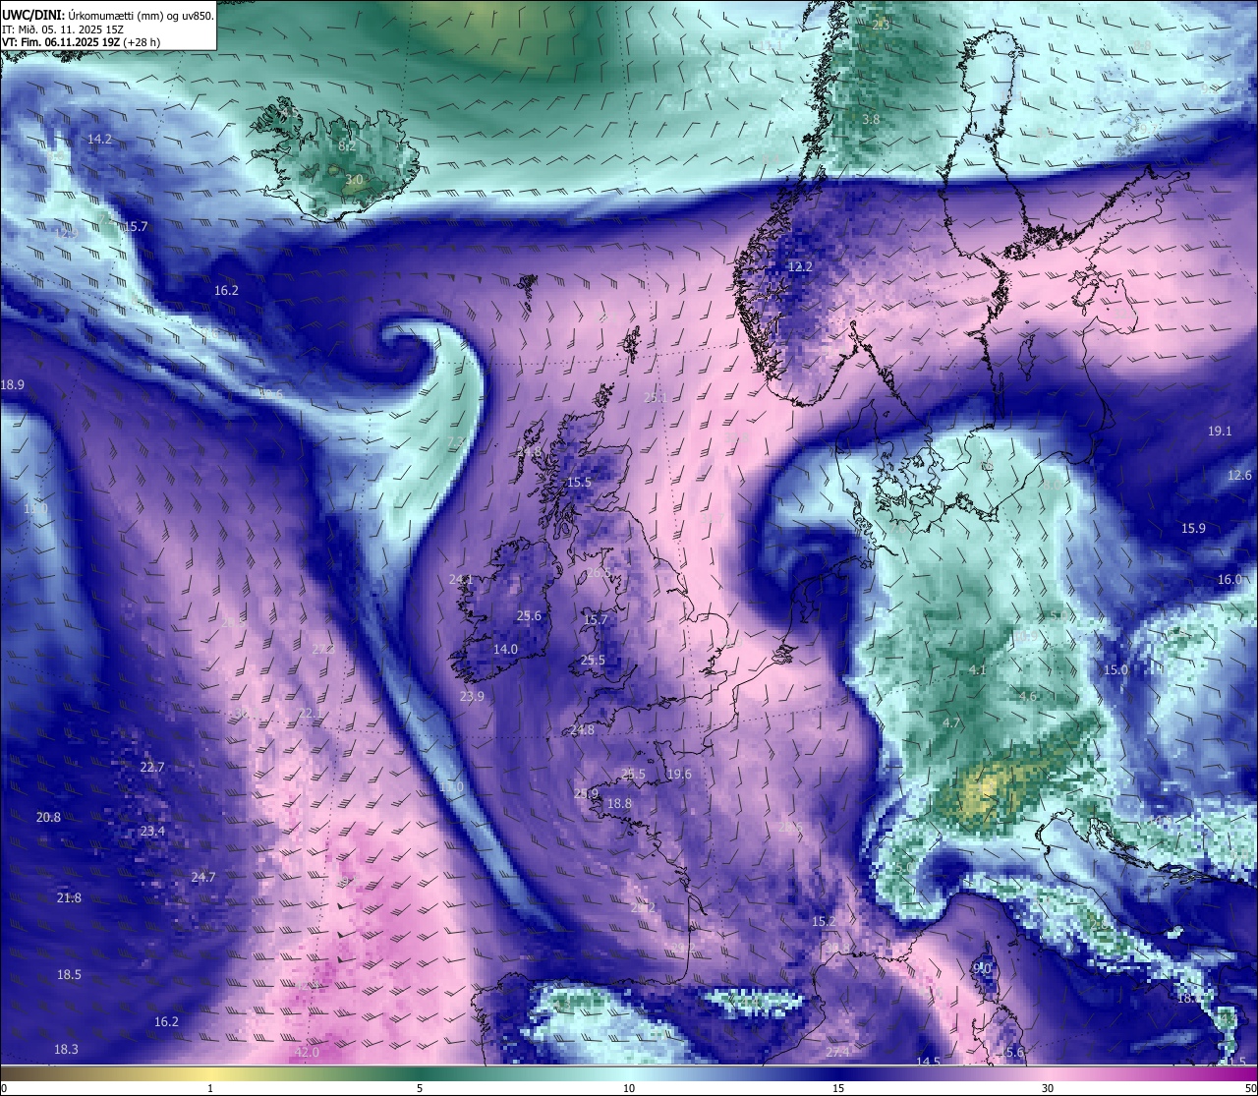Click the value '18.3' on the map
Image resolution: width=1258 pixels, height=1096 pixels.
coord(66,1049)
